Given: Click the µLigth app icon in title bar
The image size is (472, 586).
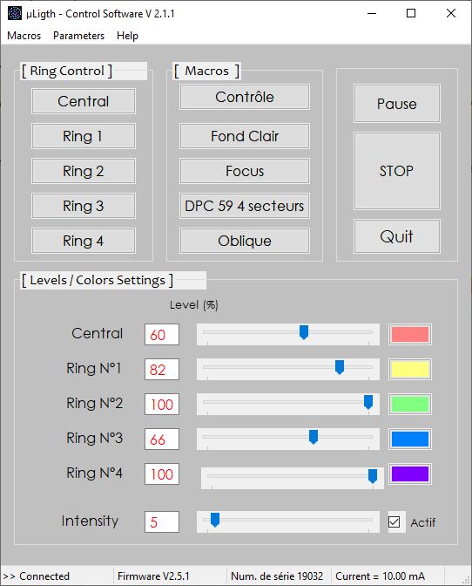Looking at the screenshot, I should point(15,13).
